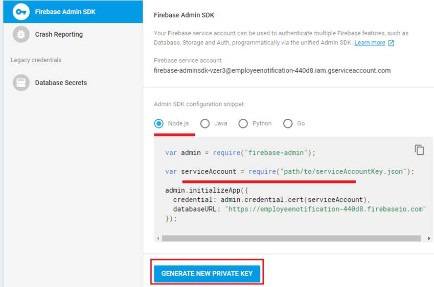434x287 pixels.
Task: Select the Node.js radio button
Action: point(159,123)
